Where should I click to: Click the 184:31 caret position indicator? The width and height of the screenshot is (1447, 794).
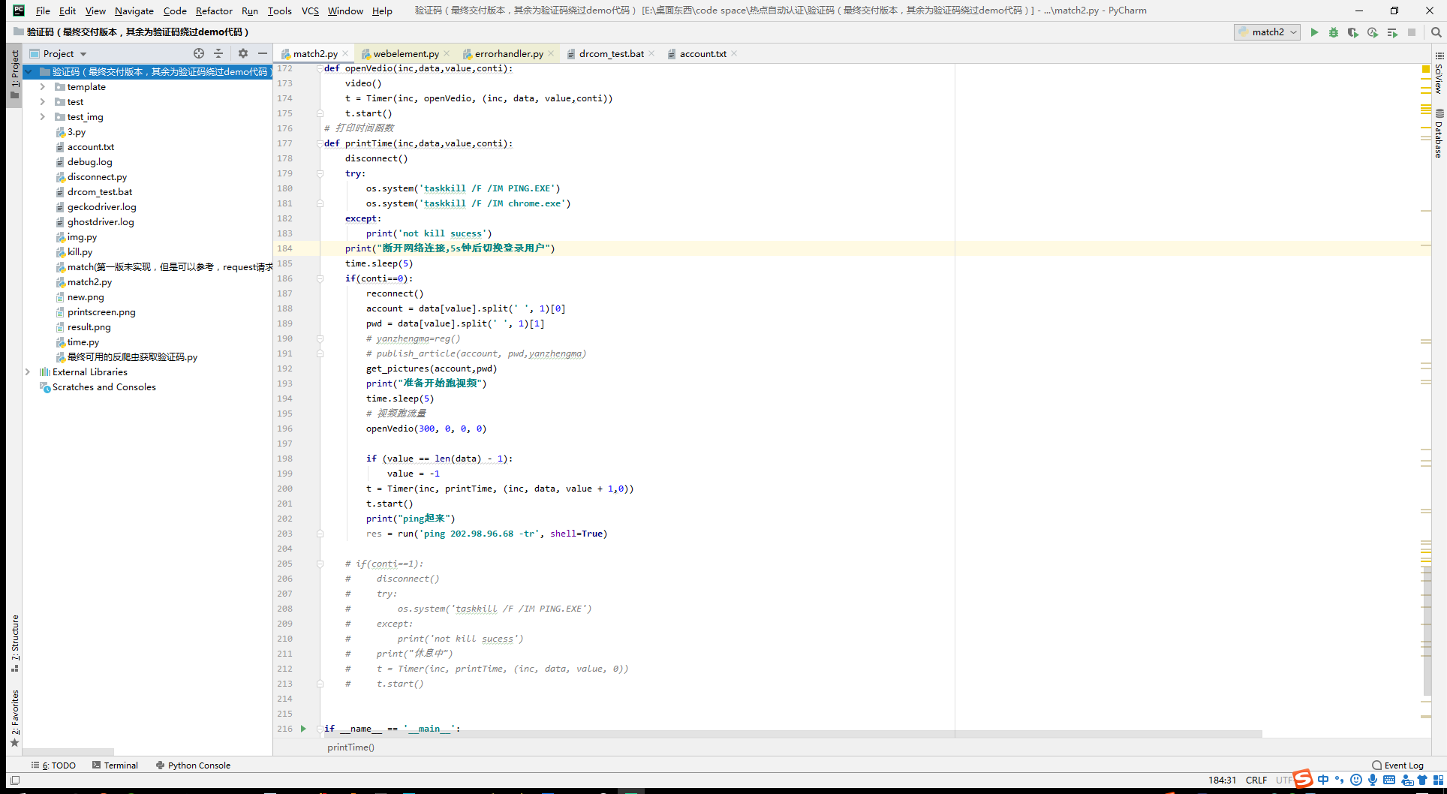pyautogui.click(x=1223, y=780)
